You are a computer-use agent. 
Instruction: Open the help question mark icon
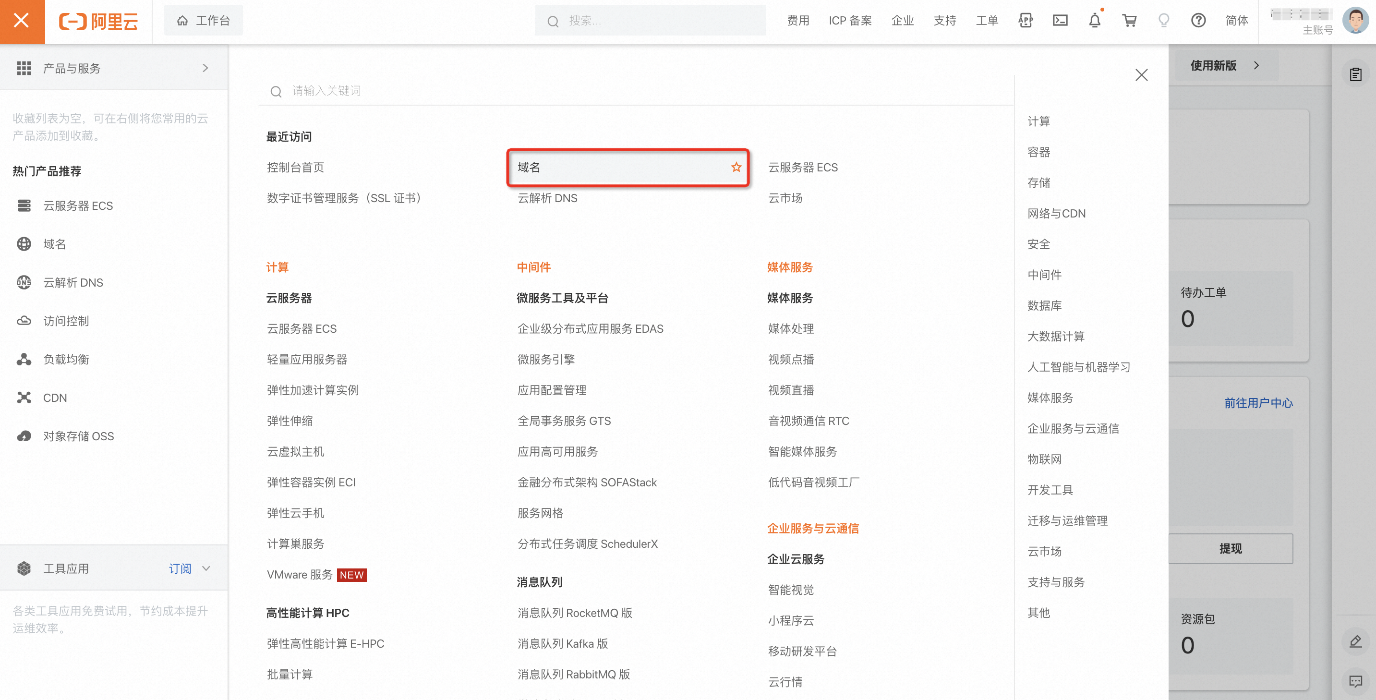pos(1198,21)
